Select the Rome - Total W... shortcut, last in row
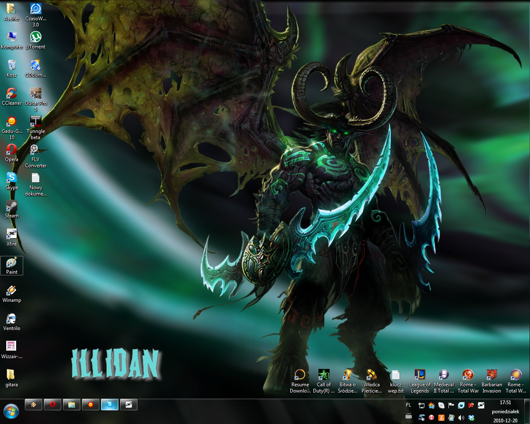 point(516,381)
